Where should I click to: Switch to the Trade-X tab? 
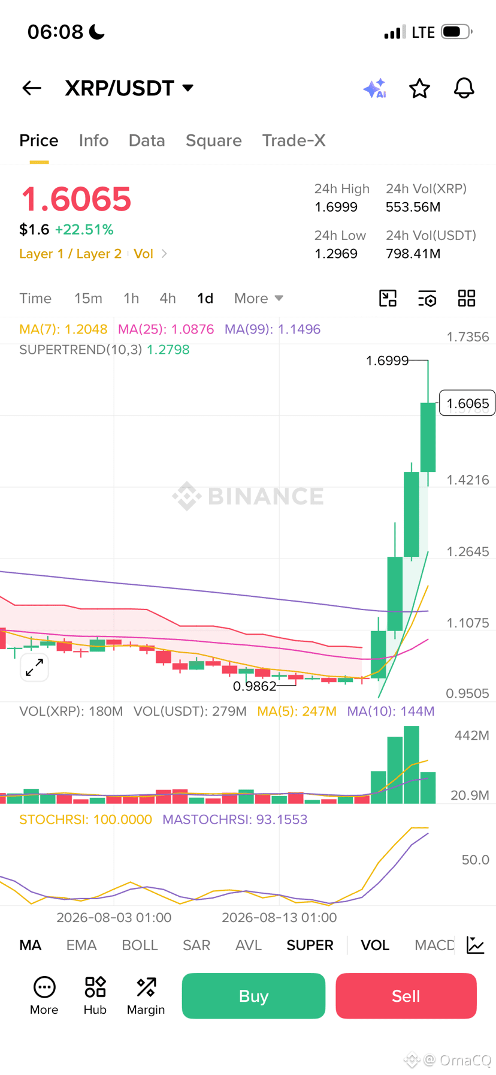tap(294, 140)
